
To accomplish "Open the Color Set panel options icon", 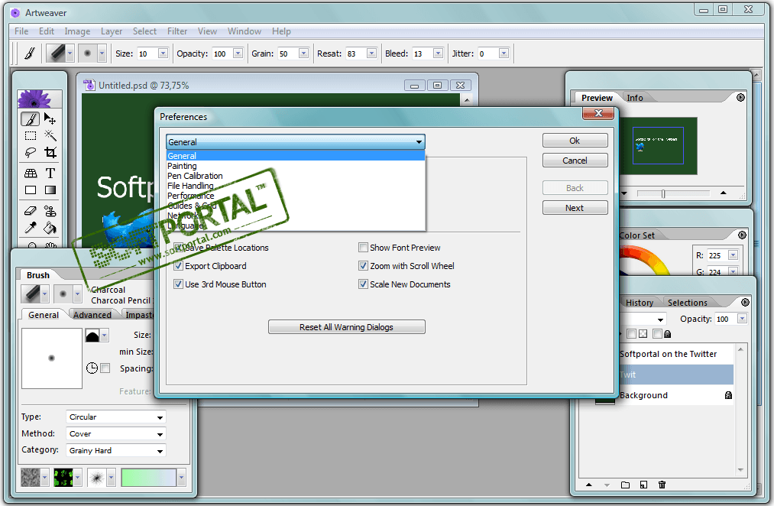I will pyautogui.click(x=742, y=235).
